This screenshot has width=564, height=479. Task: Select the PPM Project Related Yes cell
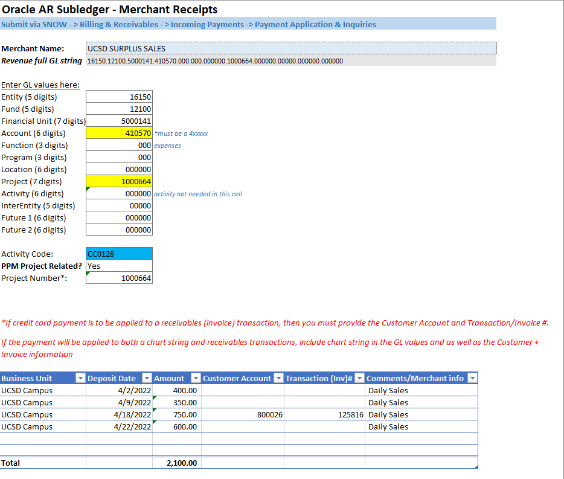click(120, 266)
